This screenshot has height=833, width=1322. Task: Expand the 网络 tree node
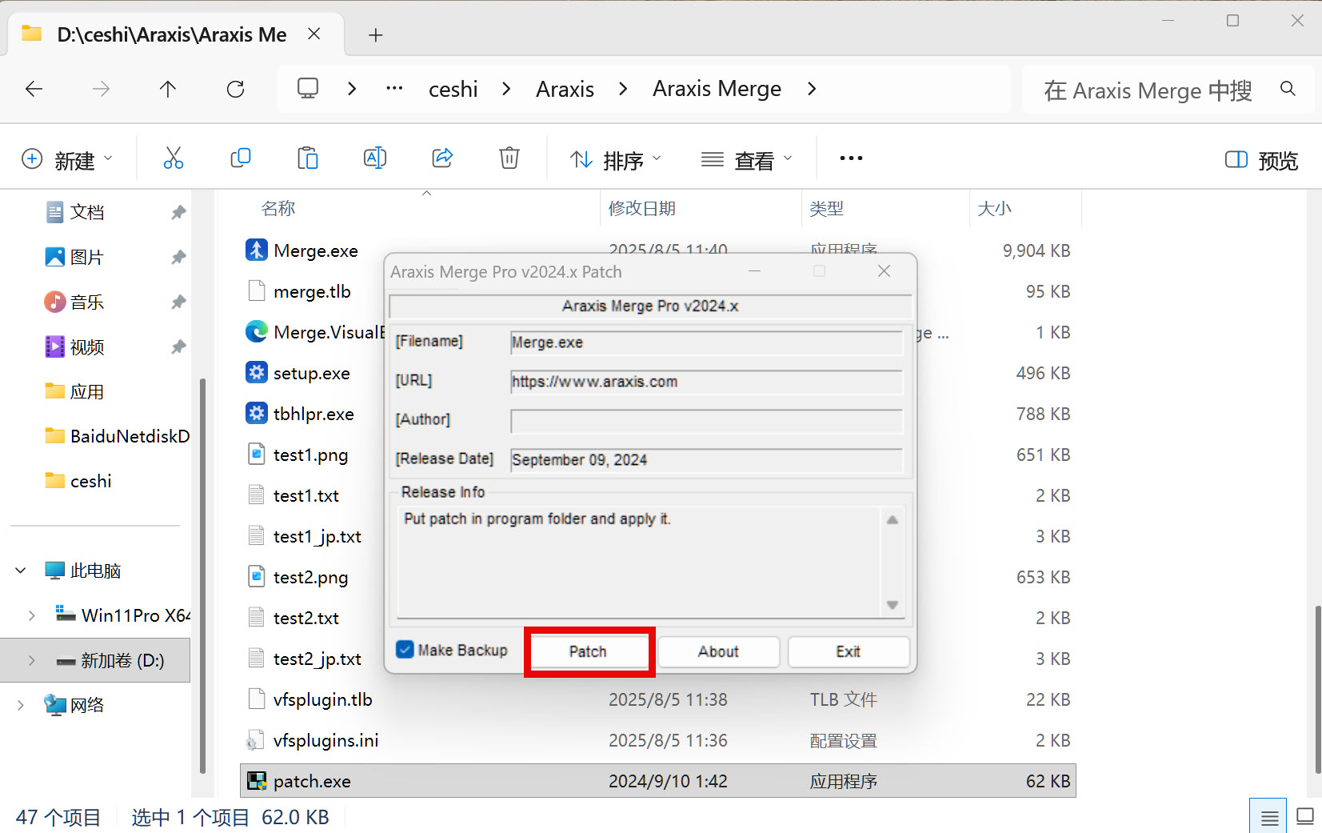(21, 705)
